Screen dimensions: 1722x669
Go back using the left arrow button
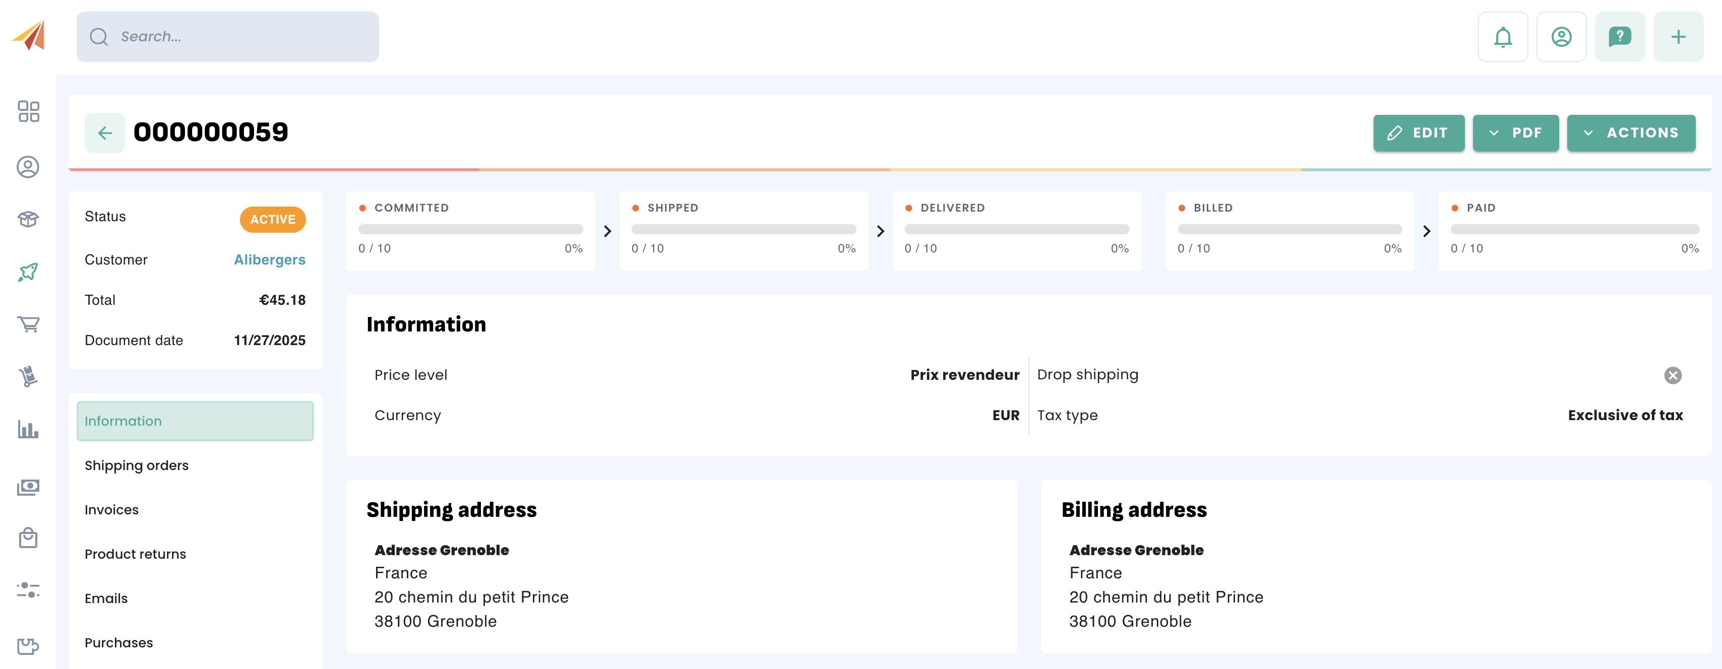pyautogui.click(x=104, y=133)
